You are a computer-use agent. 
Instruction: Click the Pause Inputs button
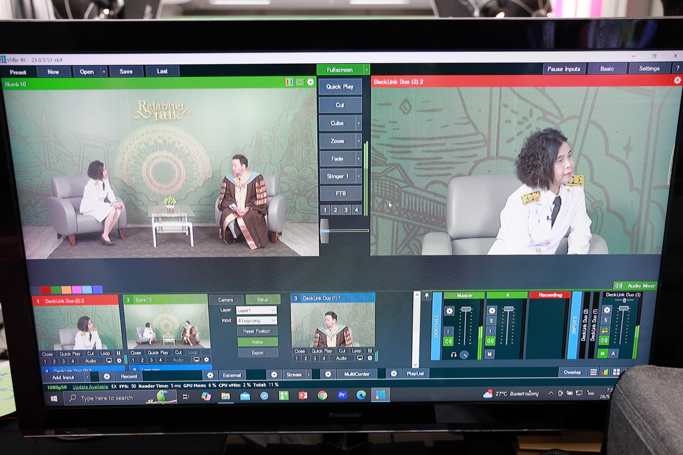(563, 69)
